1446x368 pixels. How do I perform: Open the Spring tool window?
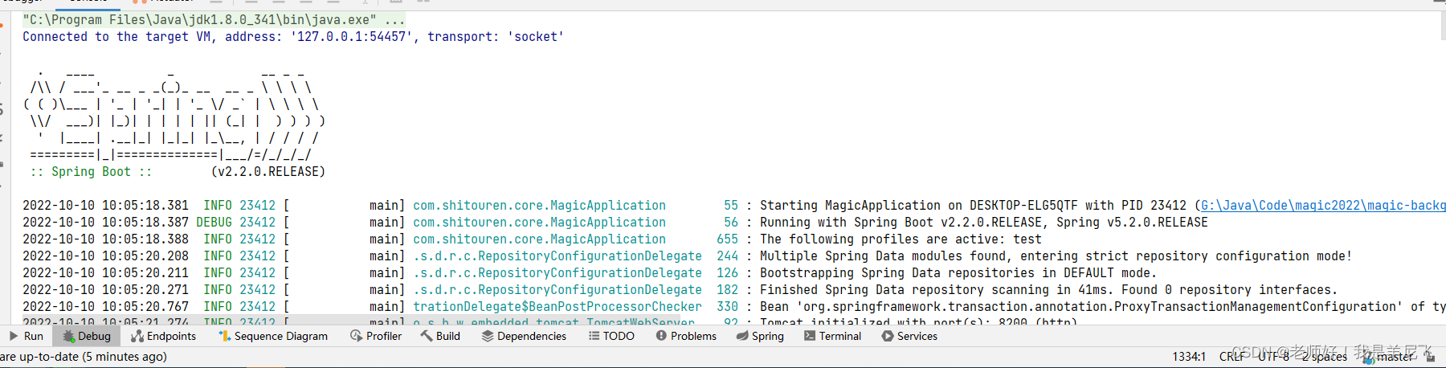pos(760,336)
